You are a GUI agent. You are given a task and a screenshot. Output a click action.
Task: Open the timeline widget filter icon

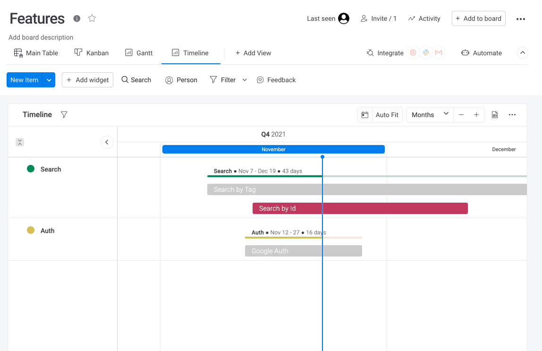tap(64, 115)
